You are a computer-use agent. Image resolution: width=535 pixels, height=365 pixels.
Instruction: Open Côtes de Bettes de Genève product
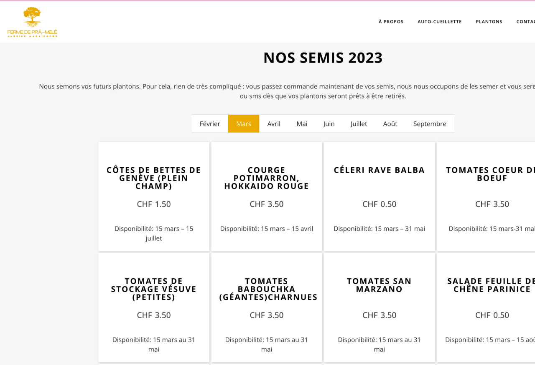pos(154,178)
